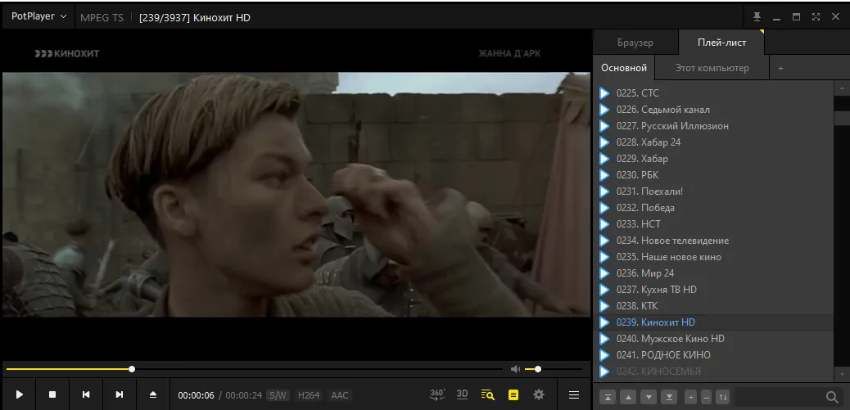
Task: Click the 00:00:24 total duration
Action: point(244,395)
